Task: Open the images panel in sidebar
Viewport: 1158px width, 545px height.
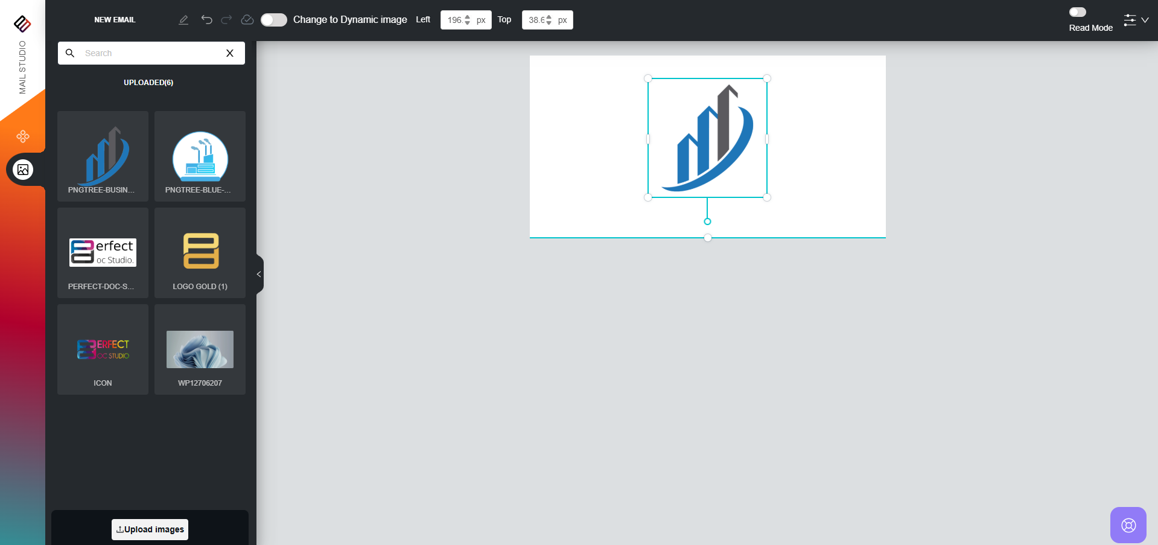Action: pyautogui.click(x=23, y=170)
